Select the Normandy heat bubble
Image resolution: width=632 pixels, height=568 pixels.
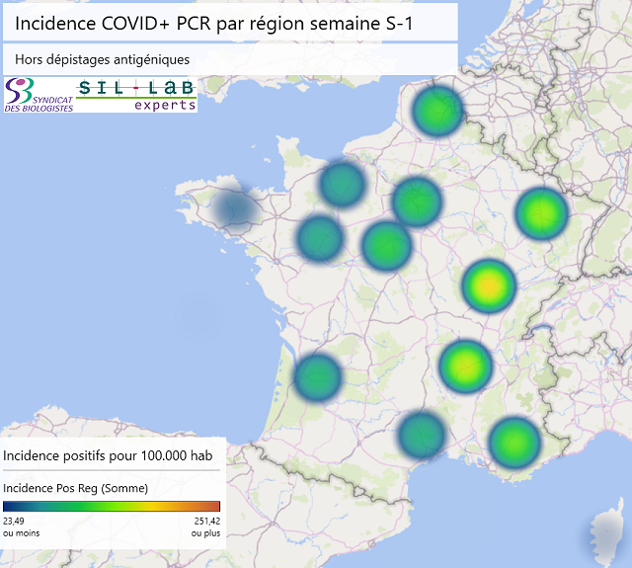click(x=343, y=184)
